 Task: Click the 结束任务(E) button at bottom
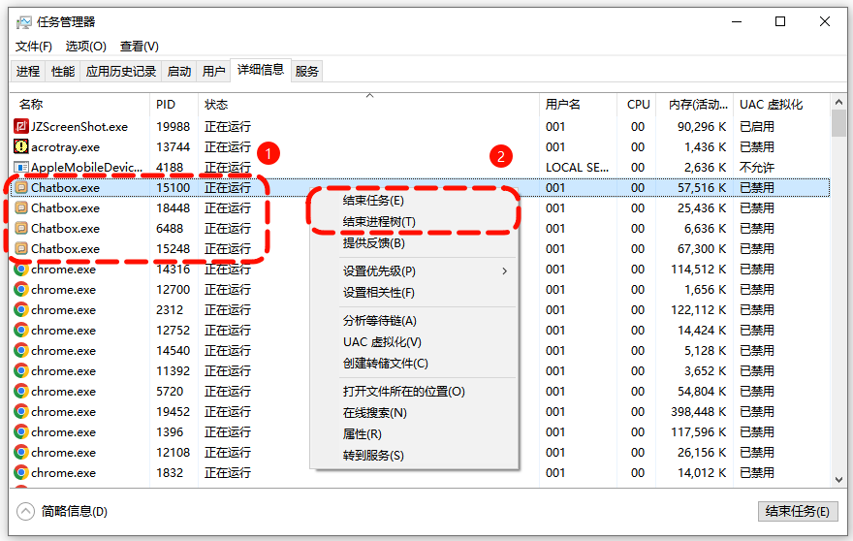pyautogui.click(x=798, y=511)
